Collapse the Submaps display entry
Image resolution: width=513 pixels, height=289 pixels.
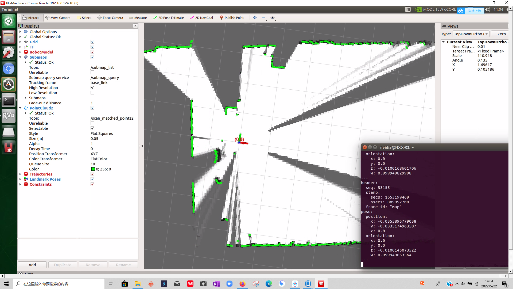(20, 57)
